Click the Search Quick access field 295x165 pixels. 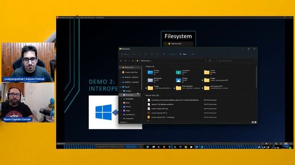pyautogui.click(x=235, y=61)
